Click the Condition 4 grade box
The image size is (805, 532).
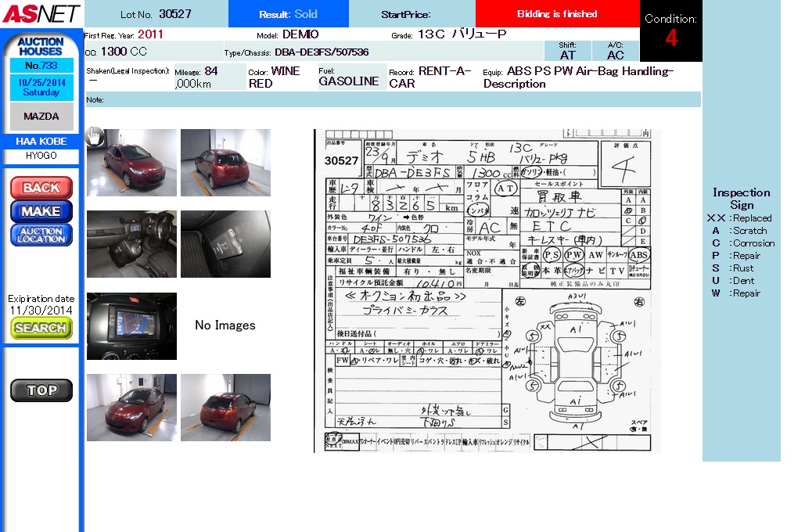pyautogui.click(x=671, y=31)
